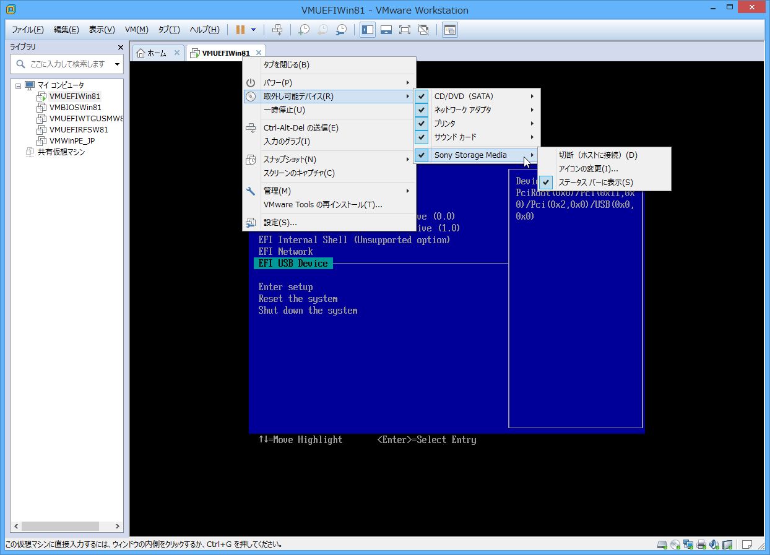Choose アイコンの変更(I)...

click(604, 169)
